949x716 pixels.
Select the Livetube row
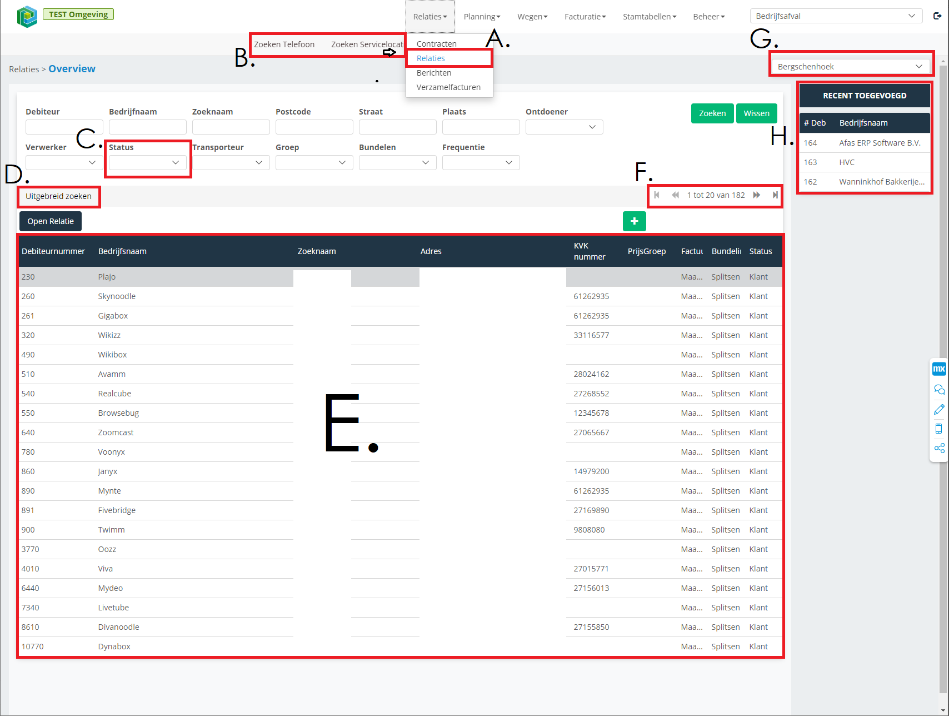tap(400, 608)
